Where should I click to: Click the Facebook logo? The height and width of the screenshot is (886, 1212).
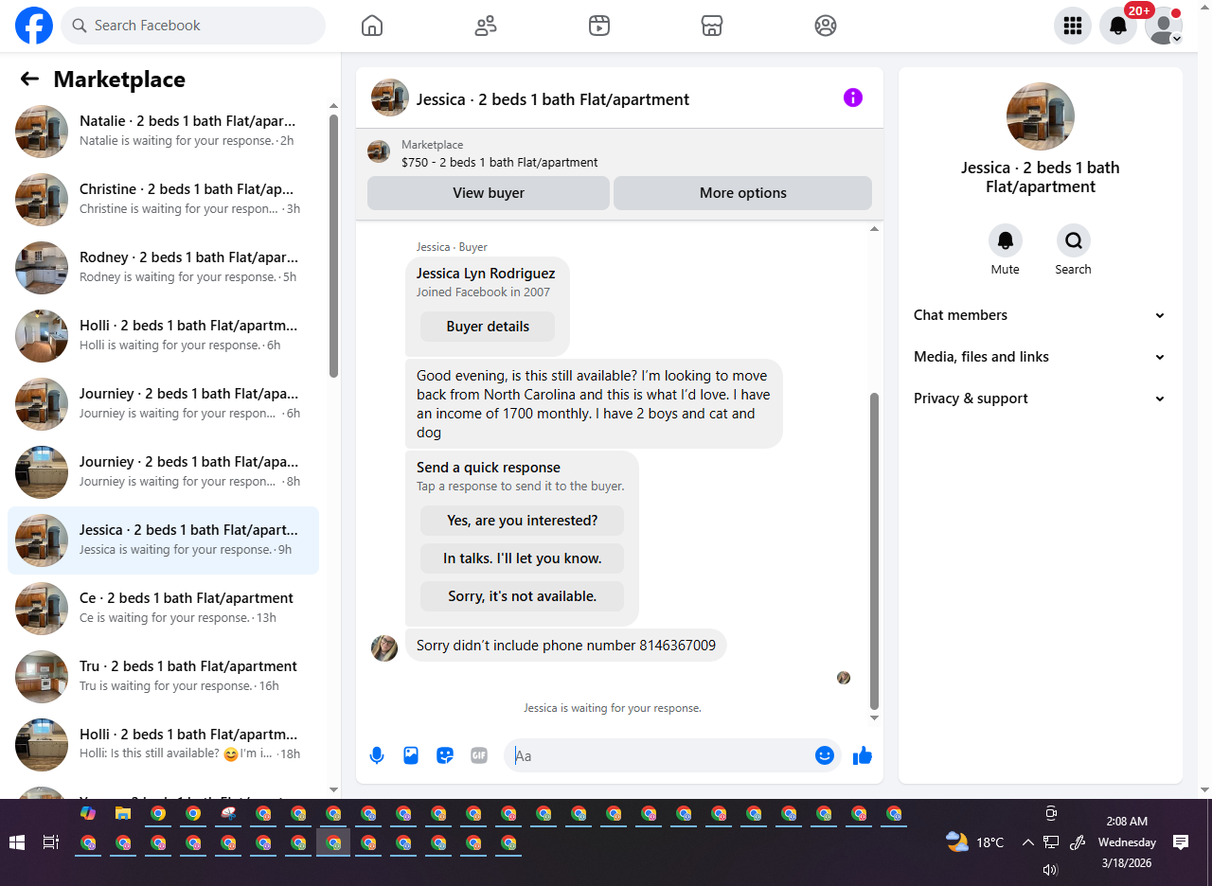(34, 26)
